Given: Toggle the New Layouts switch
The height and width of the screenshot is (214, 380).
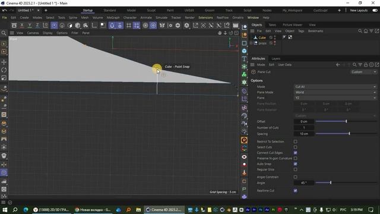Looking at the screenshot, I should coord(375,11).
